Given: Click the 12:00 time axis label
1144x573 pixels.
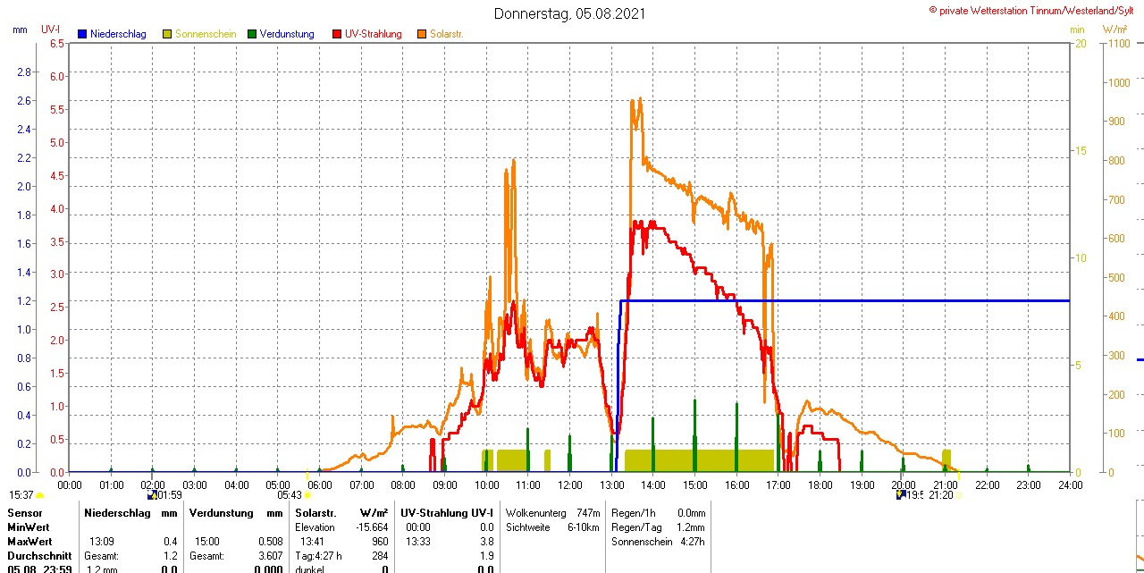Looking at the screenshot, I should pos(570,485).
